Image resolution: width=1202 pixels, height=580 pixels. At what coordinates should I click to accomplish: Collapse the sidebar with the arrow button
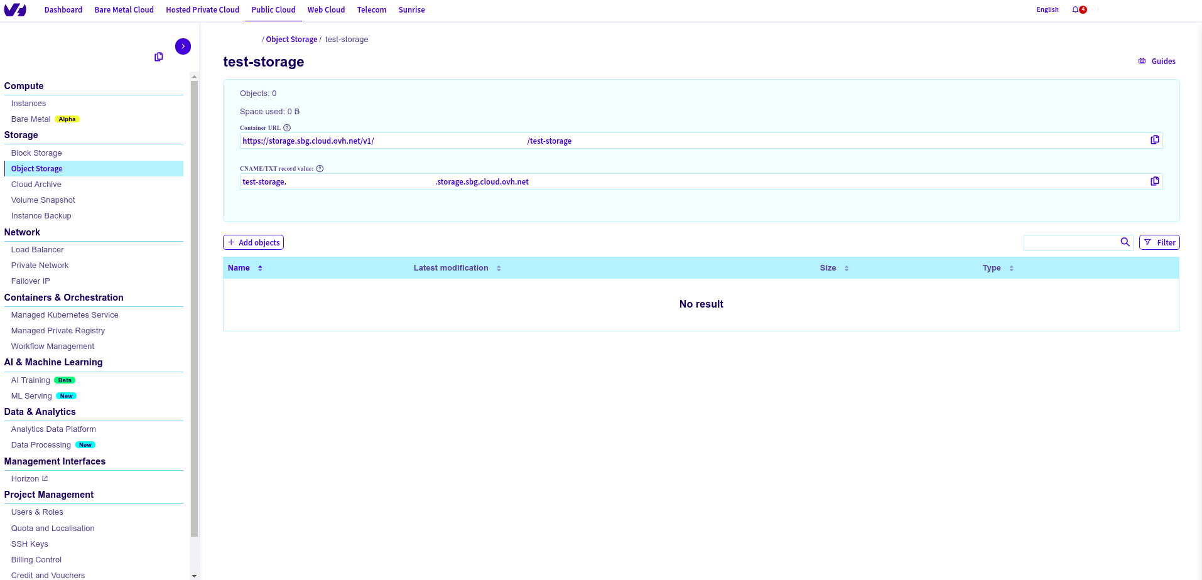tap(183, 46)
